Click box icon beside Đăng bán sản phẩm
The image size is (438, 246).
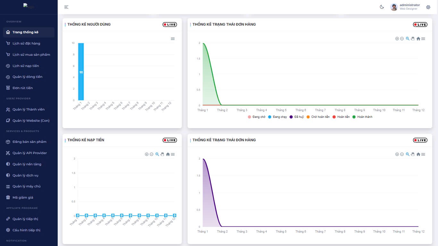8,142
